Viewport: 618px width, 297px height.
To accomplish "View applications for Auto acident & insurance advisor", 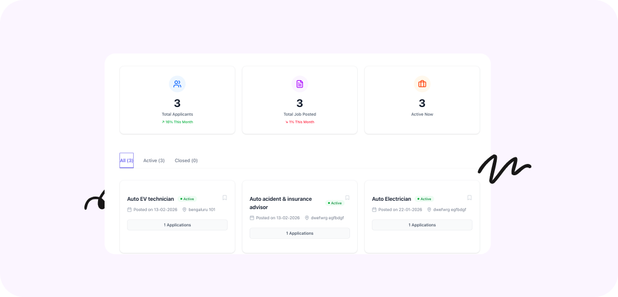I will pyautogui.click(x=299, y=233).
